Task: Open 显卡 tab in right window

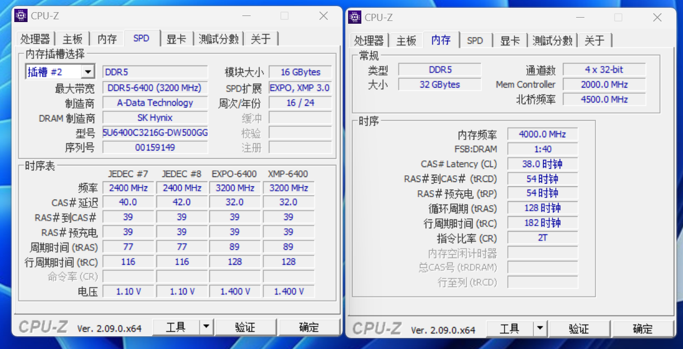Action: coord(510,40)
